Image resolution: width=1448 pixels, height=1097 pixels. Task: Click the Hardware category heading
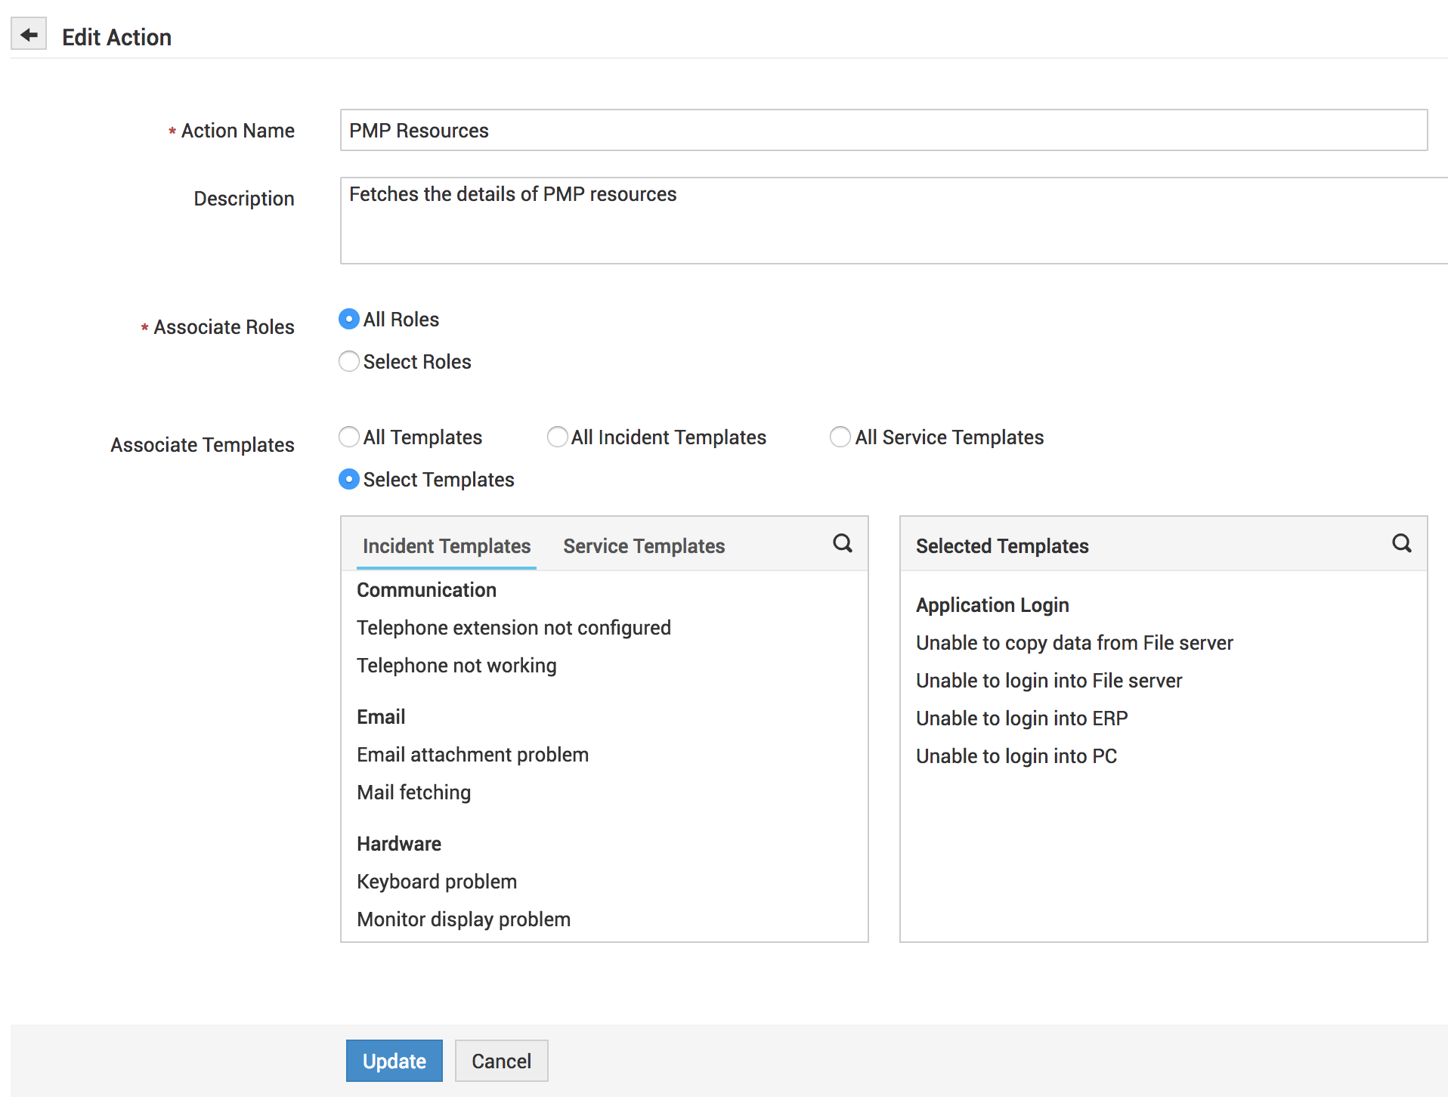coord(399,844)
